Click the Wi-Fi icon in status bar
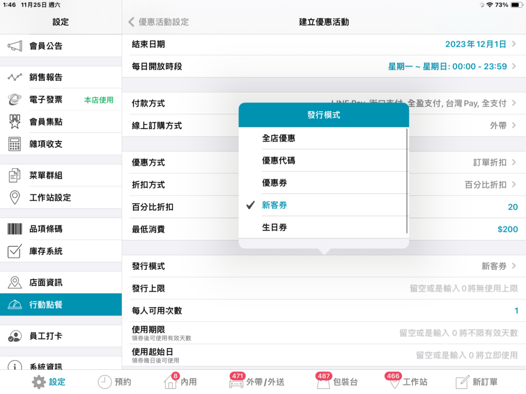The width and height of the screenshot is (526, 394). 490,5
